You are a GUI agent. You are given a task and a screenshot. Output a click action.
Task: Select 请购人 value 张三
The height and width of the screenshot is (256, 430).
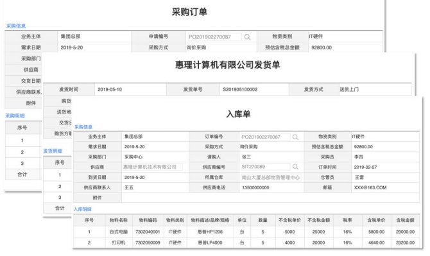(246, 157)
